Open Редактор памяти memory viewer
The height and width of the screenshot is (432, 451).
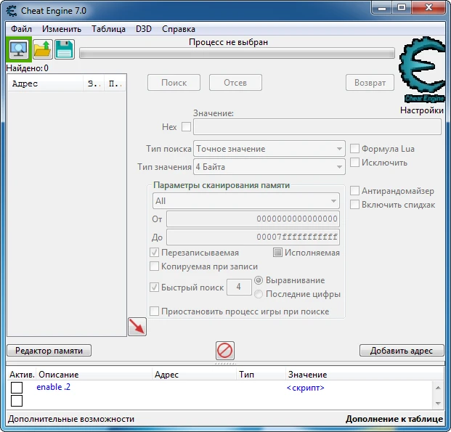click(x=49, y=351)
